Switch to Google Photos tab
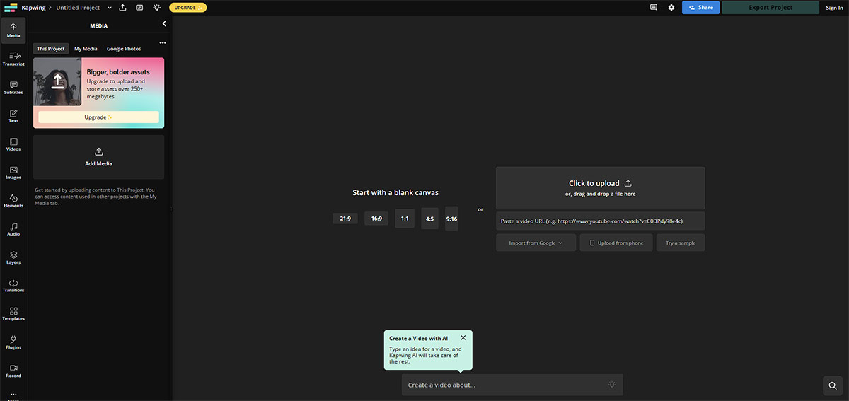This screenshot has height=401, width=849. click(x=124, y=49)
